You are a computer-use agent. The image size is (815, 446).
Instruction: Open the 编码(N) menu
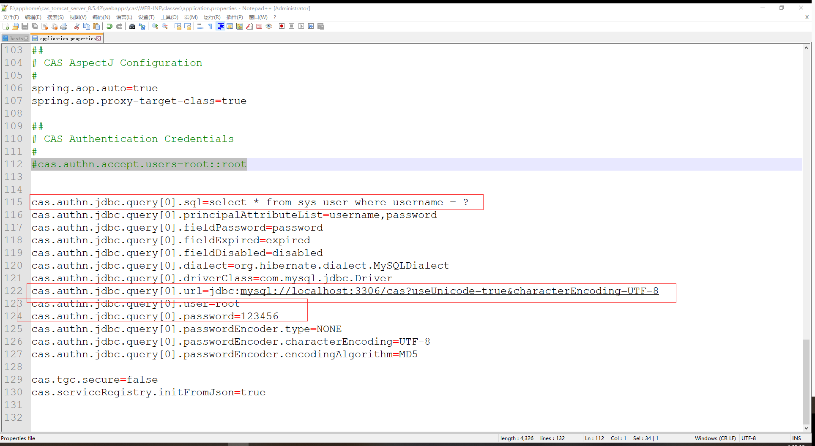pos(101,17)
